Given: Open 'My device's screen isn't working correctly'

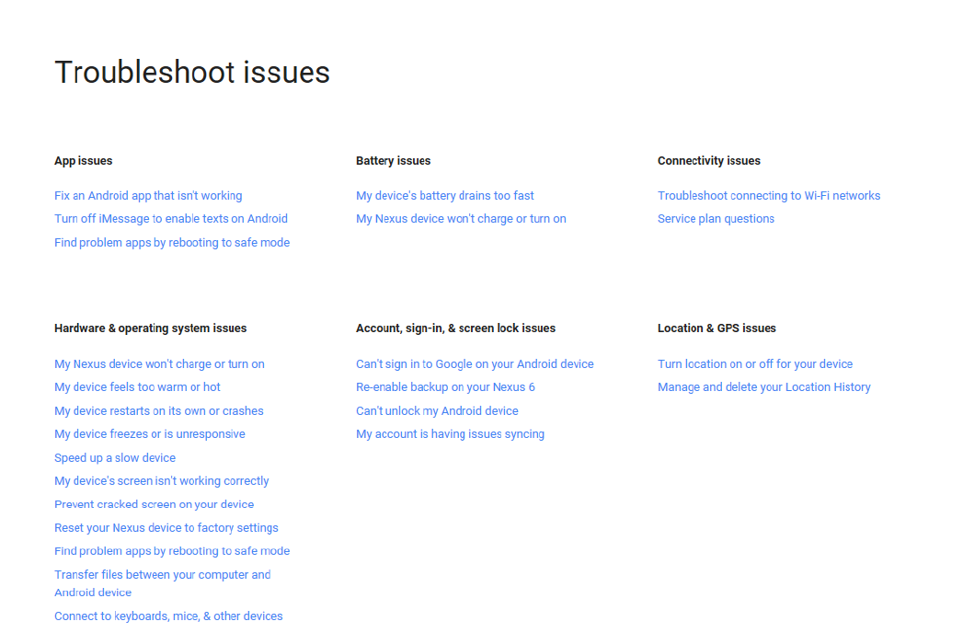Looking at the screenshot, I should (x=162, y=481).
